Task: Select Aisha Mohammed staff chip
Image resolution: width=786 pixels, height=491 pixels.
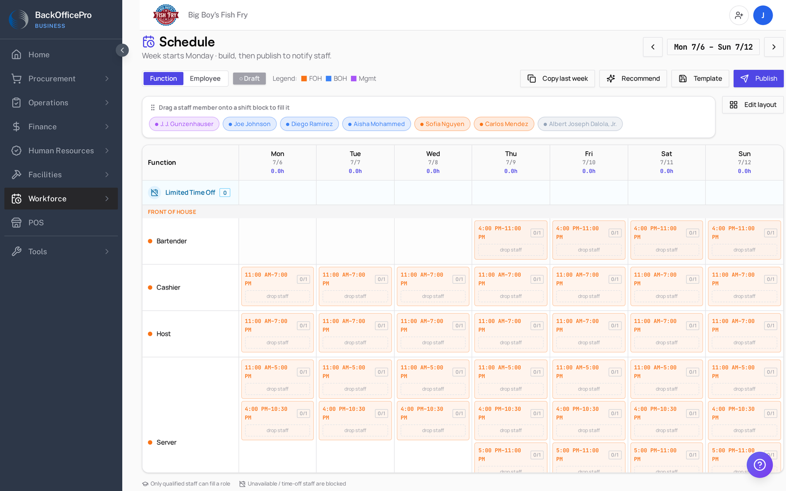Action: click(377, 124)
